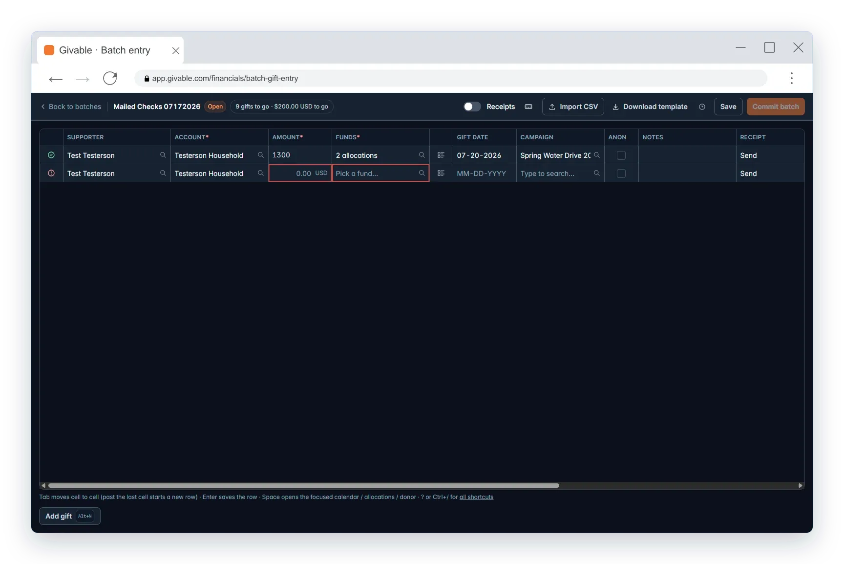Go Back to batches
This screenshot has height=564, width=844.
(x=71, y=107)
